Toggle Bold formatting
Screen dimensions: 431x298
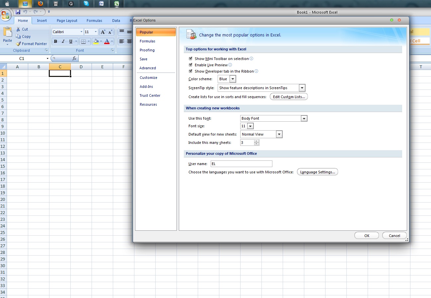click(x=55, y=41)
